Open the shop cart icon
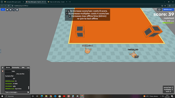The image size is (175, 98). [x=7, y=10]
